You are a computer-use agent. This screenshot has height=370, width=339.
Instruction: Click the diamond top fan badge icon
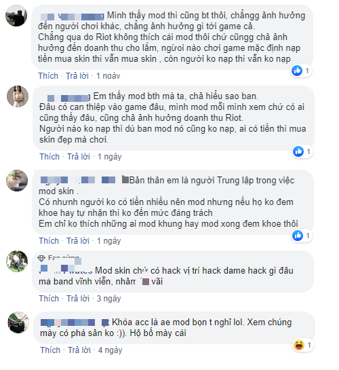point(41,259)
